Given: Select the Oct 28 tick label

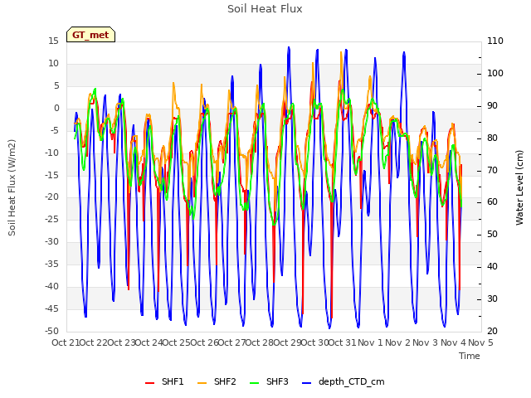Looking at the screenshot, I should (260, 342).
